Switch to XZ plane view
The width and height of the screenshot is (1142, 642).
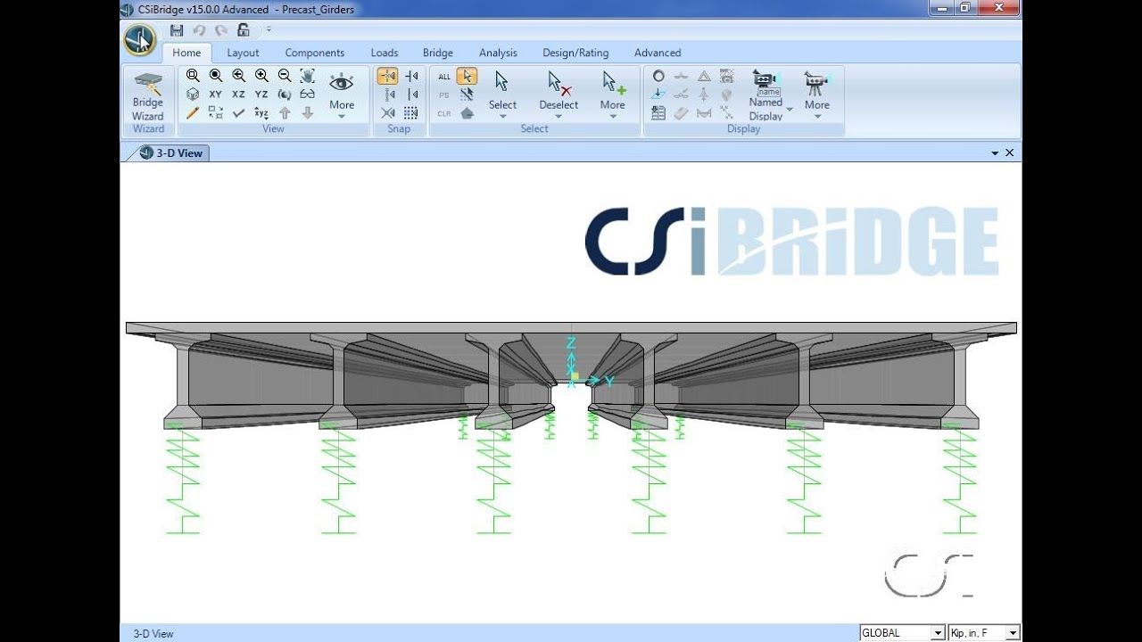(238, 95)
